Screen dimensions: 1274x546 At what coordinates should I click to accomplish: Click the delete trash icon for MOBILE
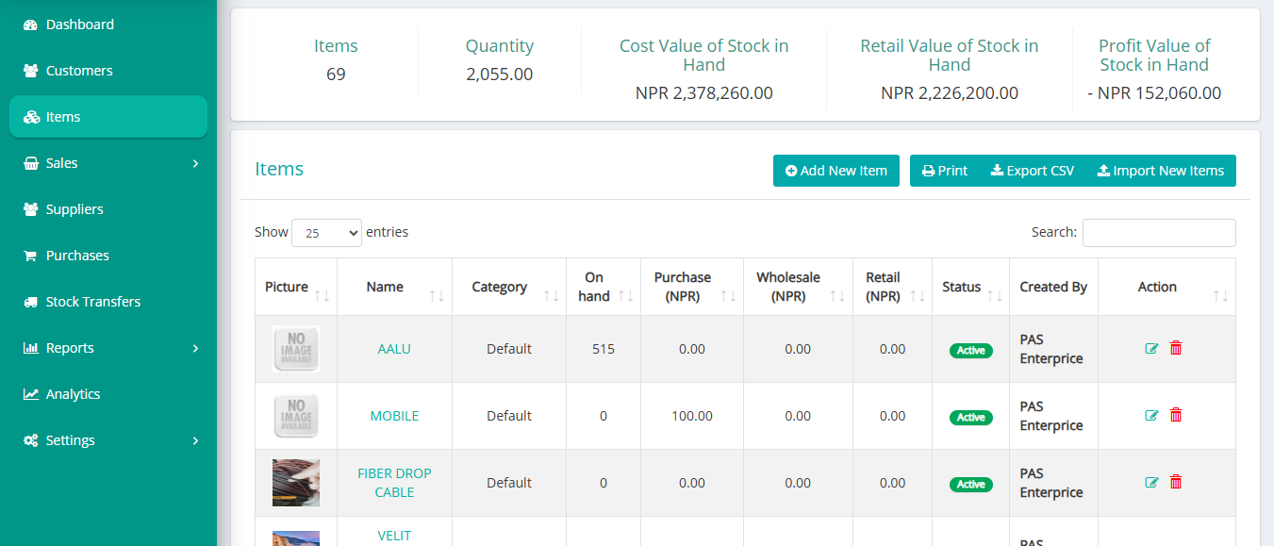pos(1175,414)
